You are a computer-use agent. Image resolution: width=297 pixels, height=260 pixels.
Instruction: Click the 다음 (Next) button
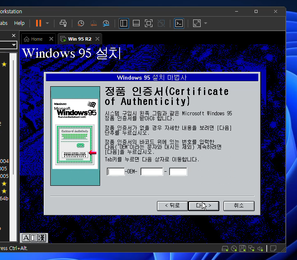(x=204, y=206)
